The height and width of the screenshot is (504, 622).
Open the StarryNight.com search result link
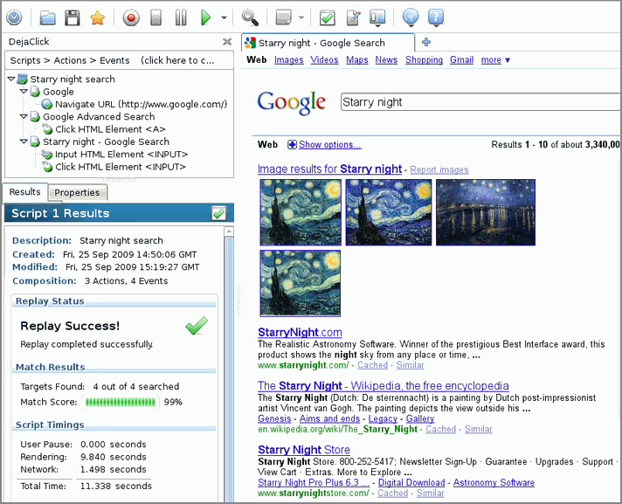click(300, 333)
